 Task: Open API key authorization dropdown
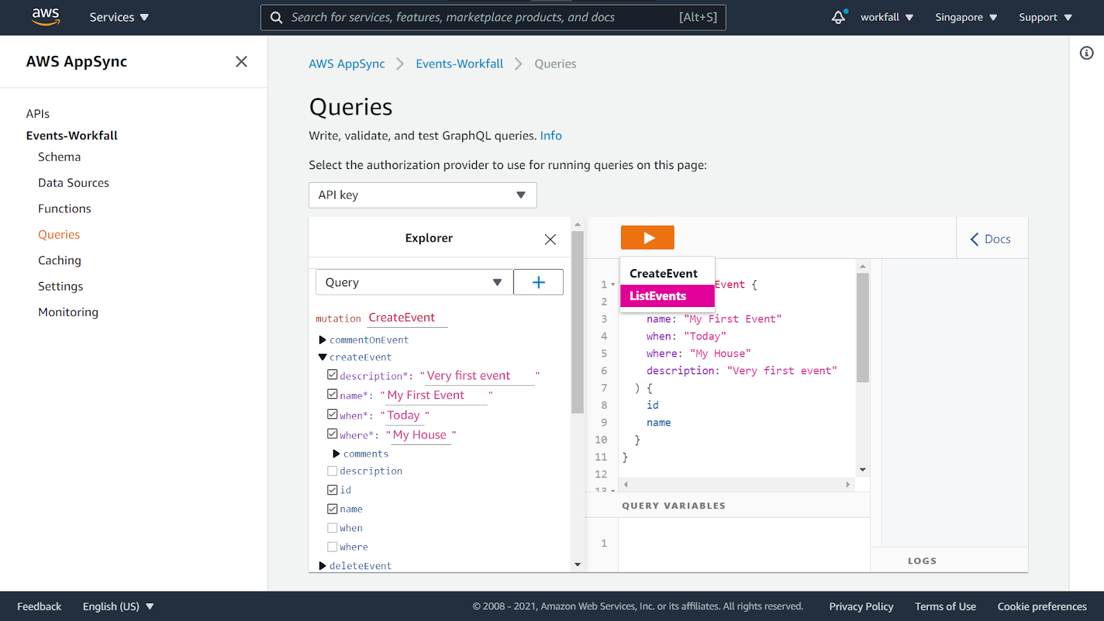click(x=423, y=195)
